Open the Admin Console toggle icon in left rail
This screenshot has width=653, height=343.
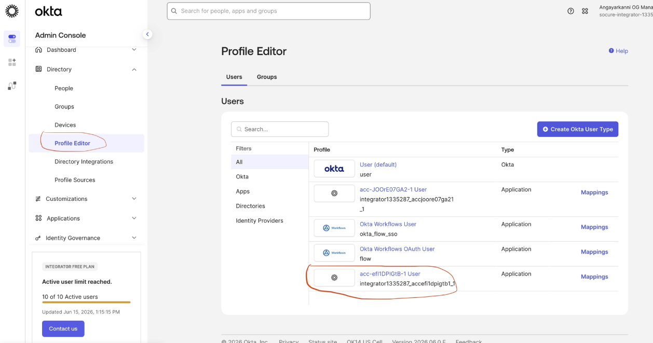pyautogui.click(x=12, y=39)
